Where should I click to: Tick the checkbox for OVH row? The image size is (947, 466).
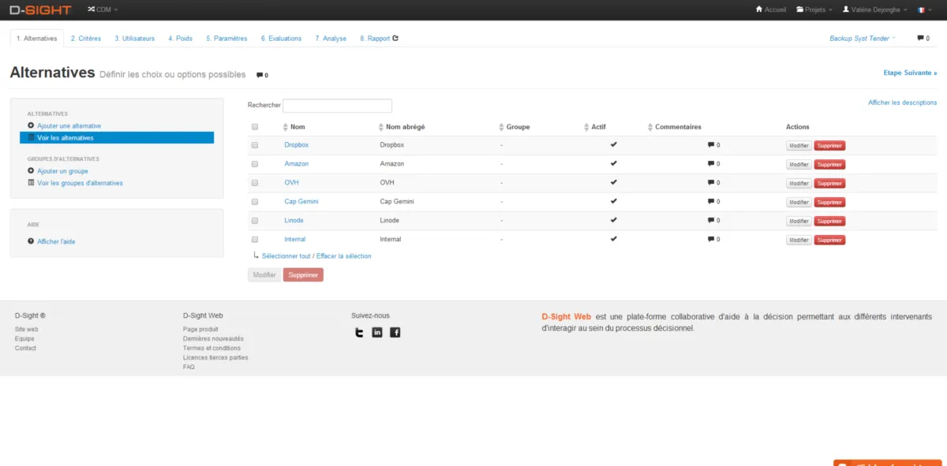pos(254,183)
